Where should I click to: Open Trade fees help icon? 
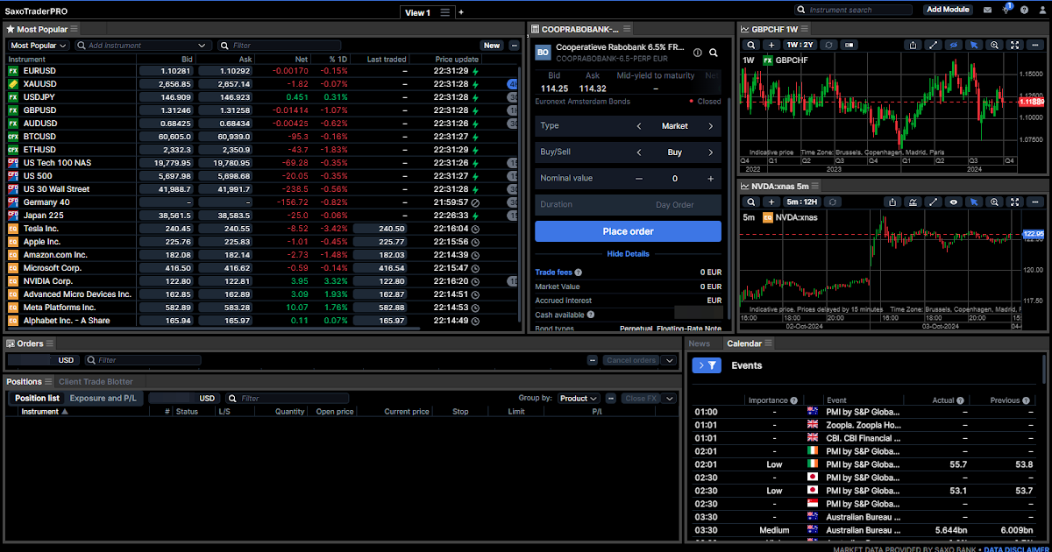[578, 272]
